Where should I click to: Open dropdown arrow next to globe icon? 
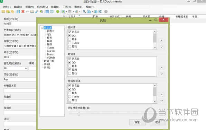coord(80,12)
